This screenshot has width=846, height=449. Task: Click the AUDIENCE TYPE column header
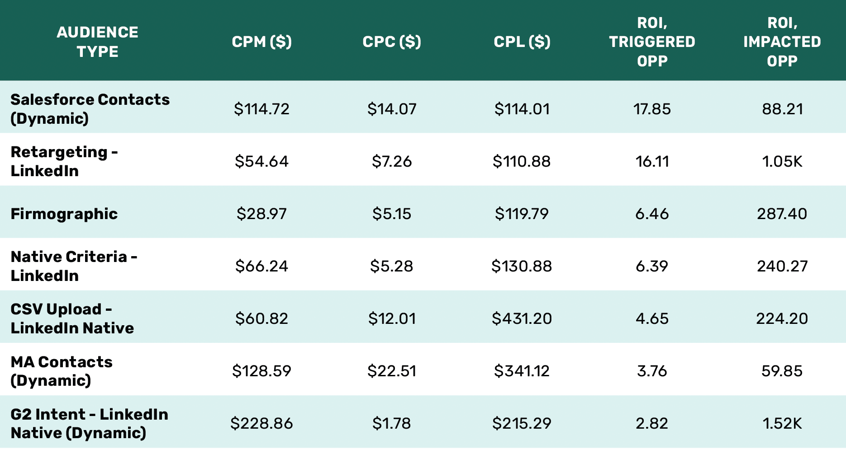tap(98, 42)
